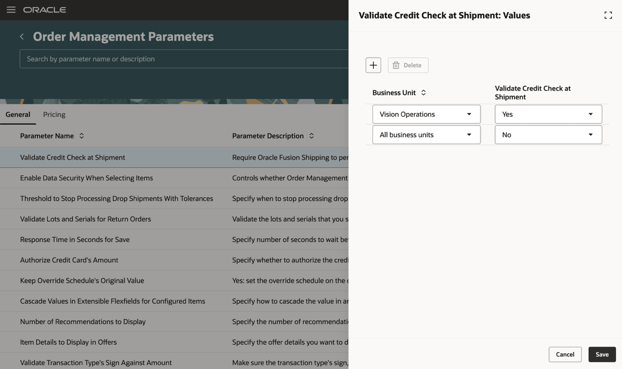Save the parameter values

point(602,355)
